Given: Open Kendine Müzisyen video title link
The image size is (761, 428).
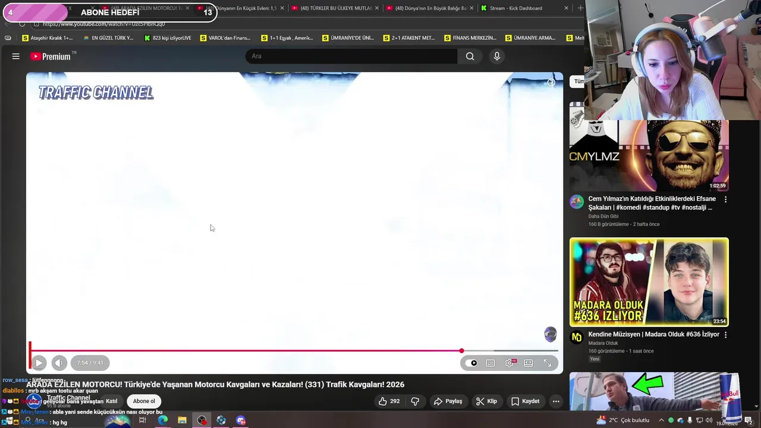Looking at the screenshot, I should point(653,335).
